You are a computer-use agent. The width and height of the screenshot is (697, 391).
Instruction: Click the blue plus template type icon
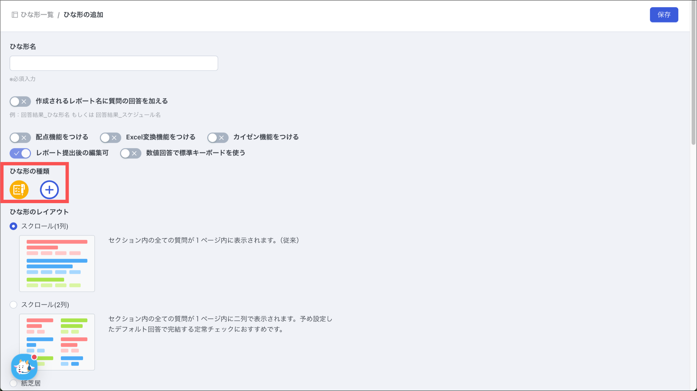[49, 190]
